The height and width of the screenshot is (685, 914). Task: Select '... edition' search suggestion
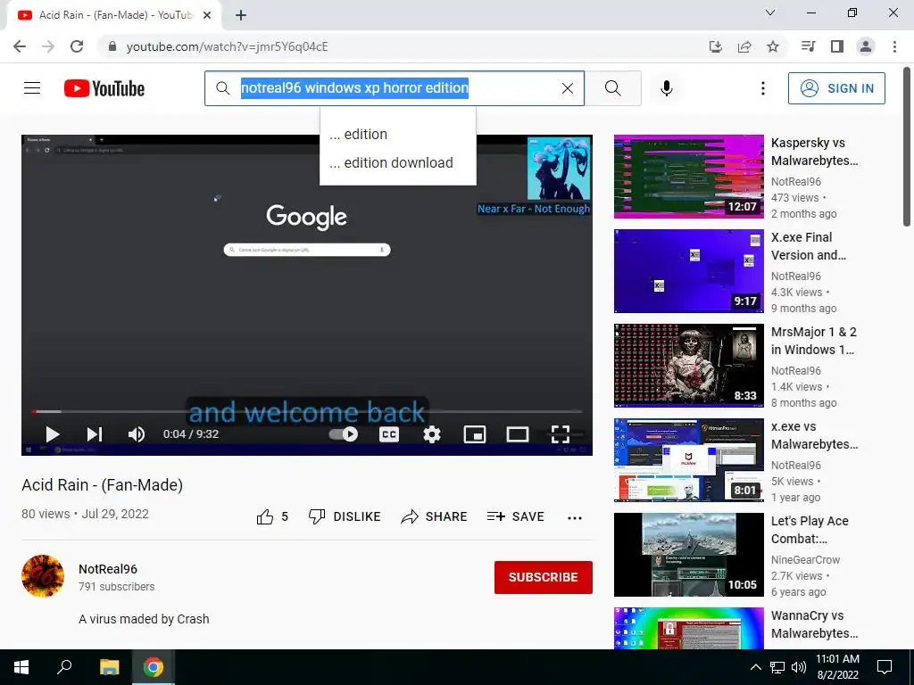(398, 134)
